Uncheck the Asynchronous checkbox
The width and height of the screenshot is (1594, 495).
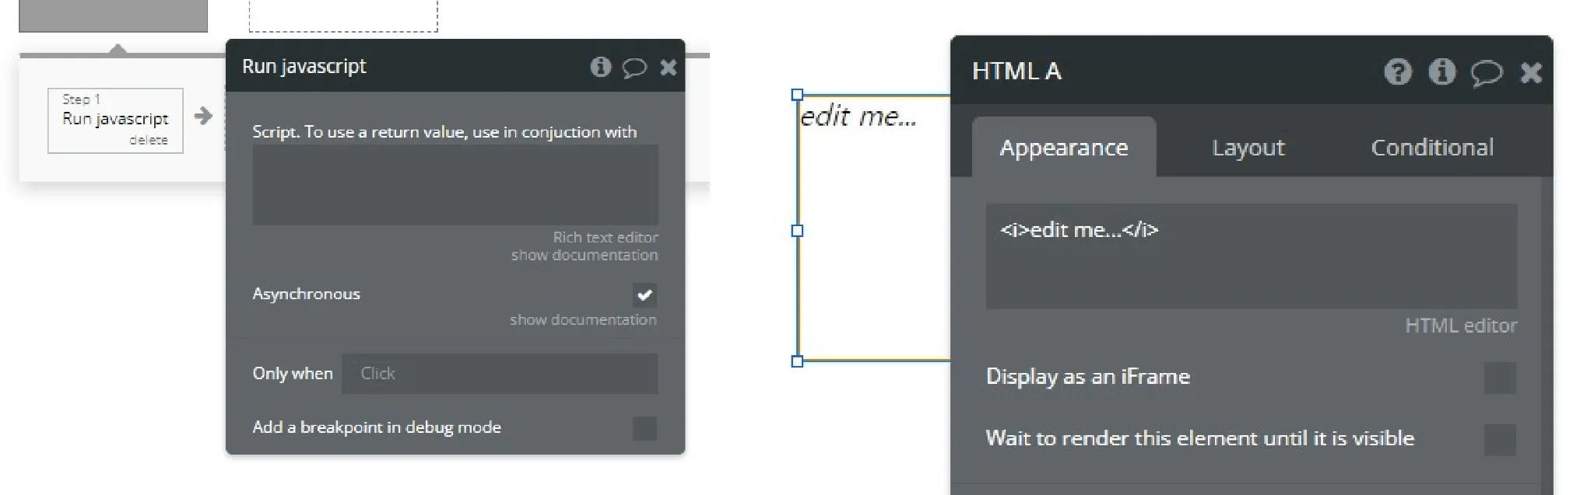(644, 295)
